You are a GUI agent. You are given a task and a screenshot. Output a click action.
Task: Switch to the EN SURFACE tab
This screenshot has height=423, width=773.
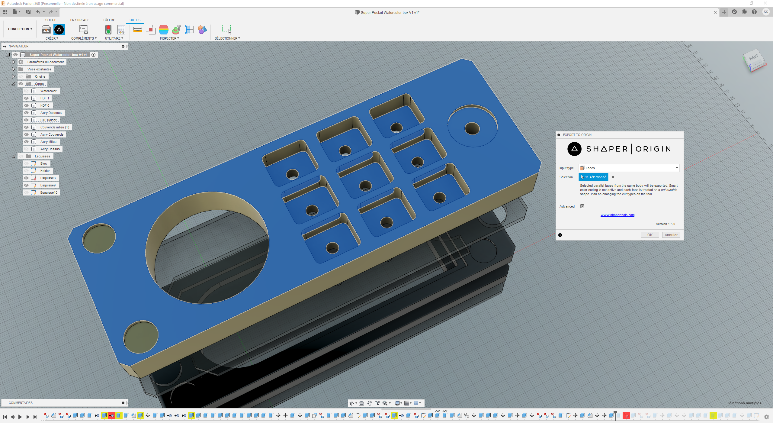[80, 20]
